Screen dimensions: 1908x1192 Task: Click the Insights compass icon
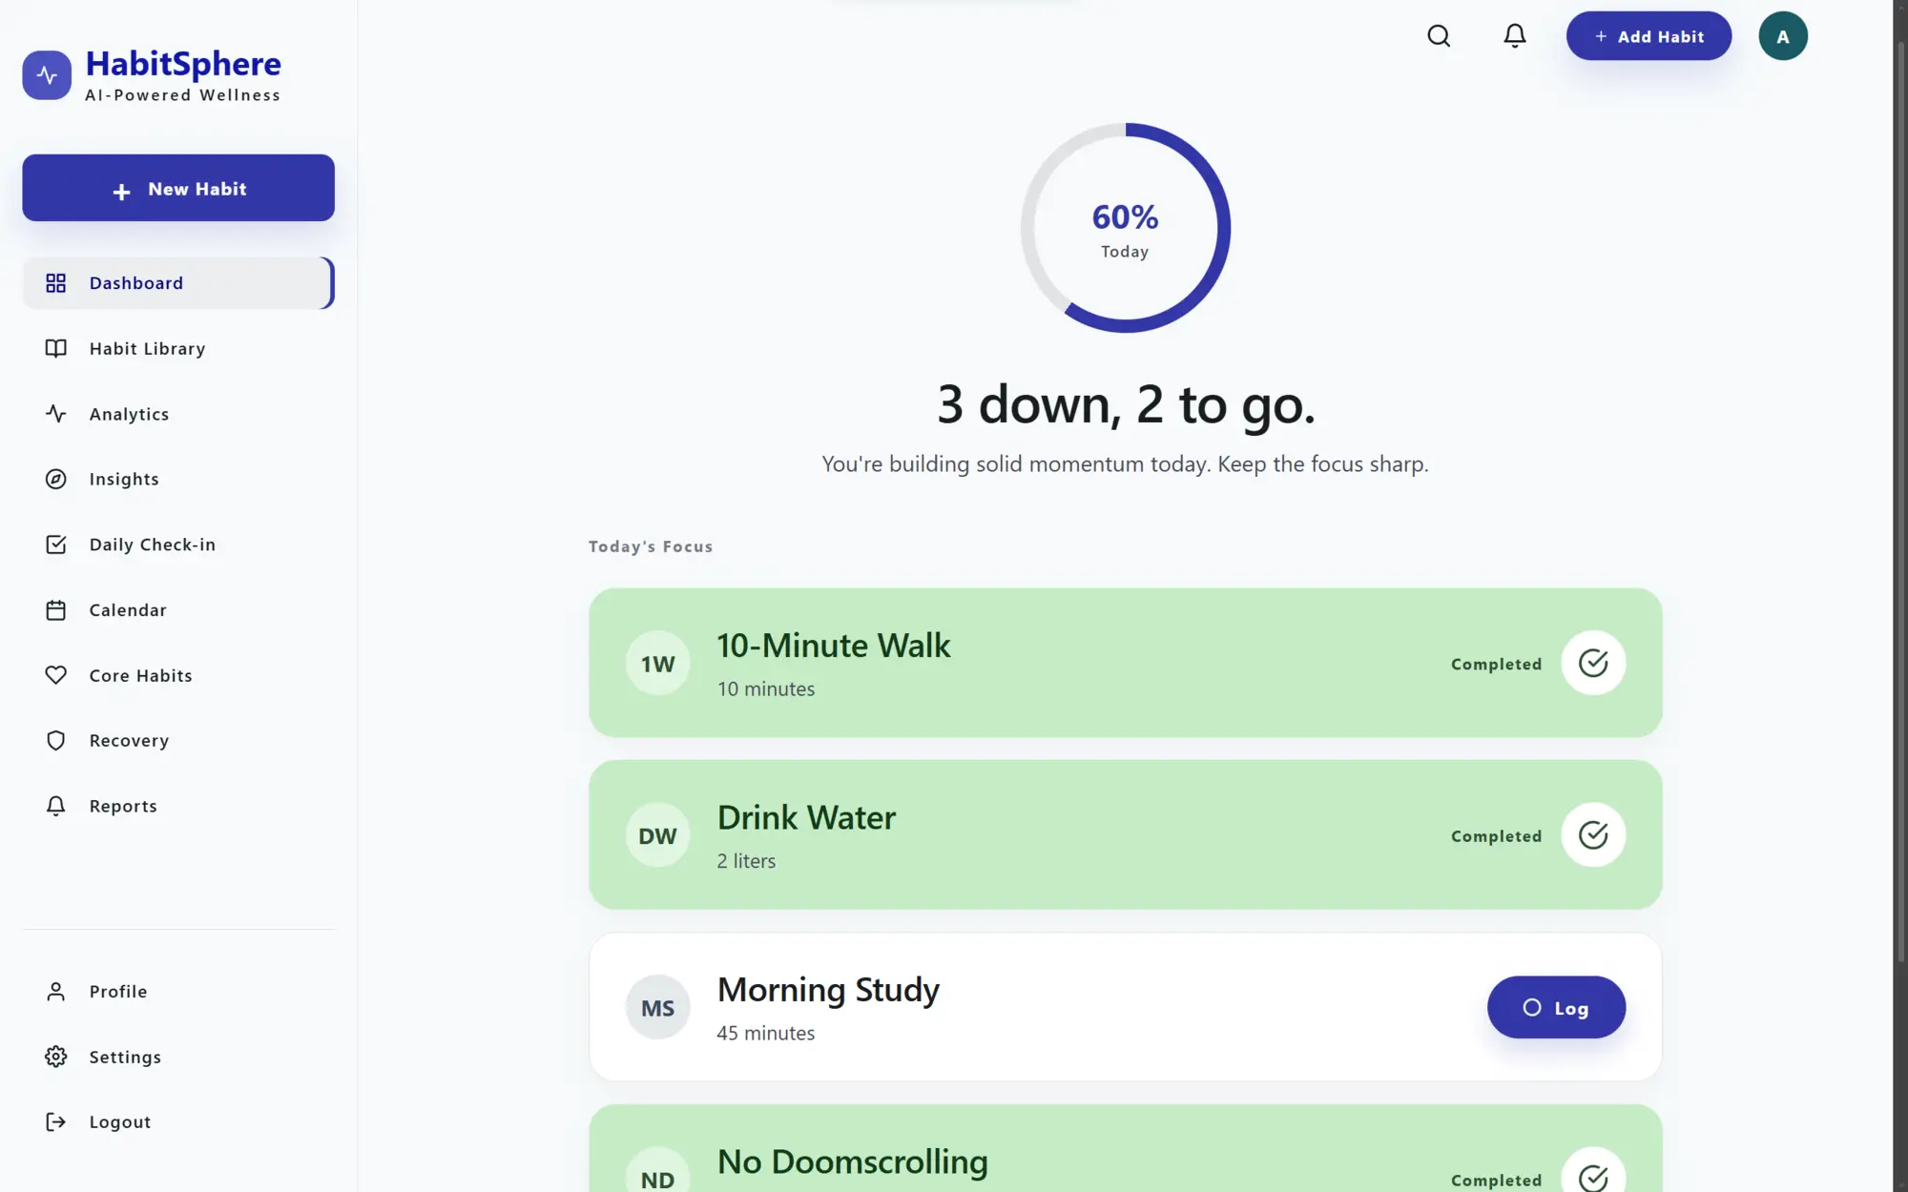(x=56, y=479)
